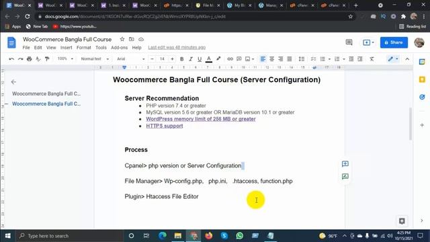
Task: Open the Bulleted list style dropdown arrow
Action: pyautogui.click(x=329, y=59)
